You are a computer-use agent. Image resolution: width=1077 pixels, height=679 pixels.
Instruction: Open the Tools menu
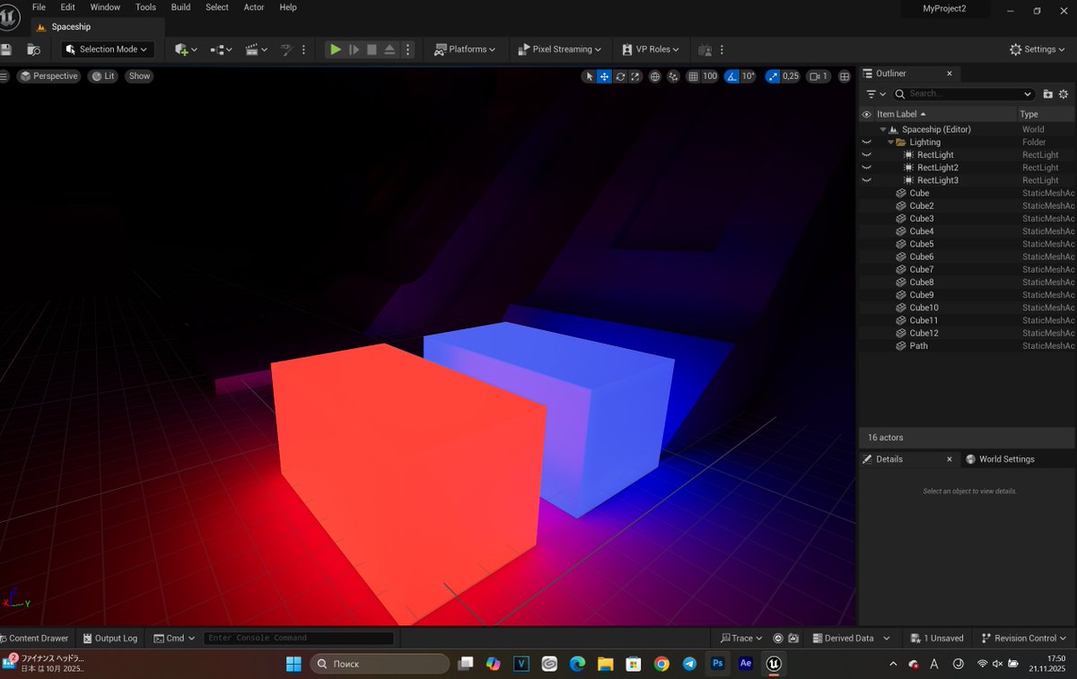145,7
